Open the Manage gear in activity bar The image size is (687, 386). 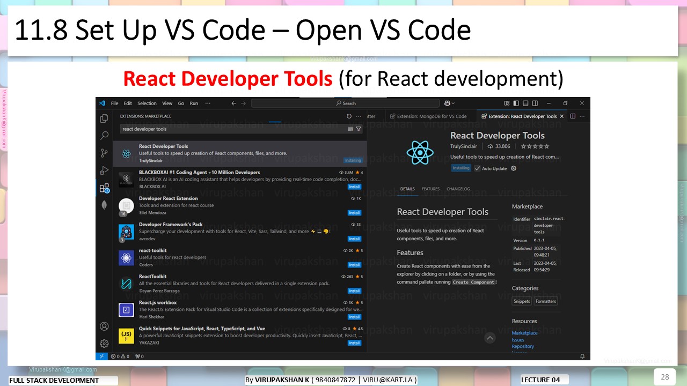click(x=104, y=344)
